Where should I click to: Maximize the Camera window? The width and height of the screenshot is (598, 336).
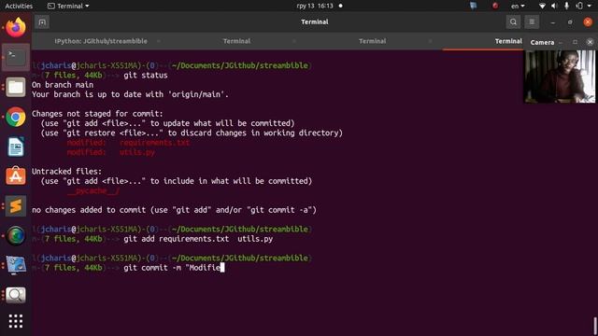[575, 42]
